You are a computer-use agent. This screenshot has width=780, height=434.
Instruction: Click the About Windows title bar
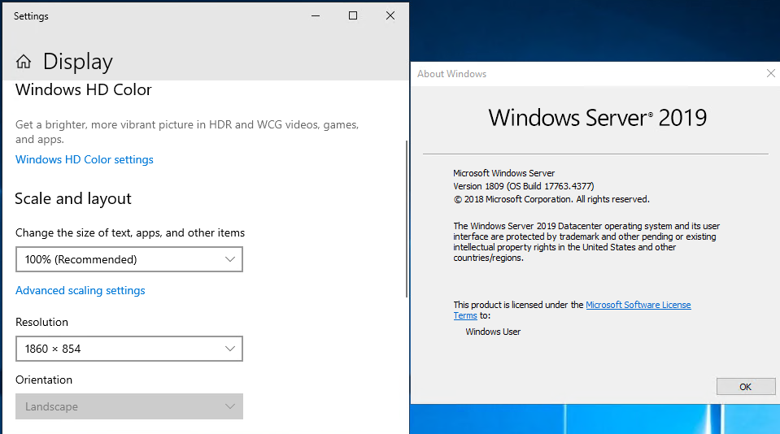click(569, 74)
